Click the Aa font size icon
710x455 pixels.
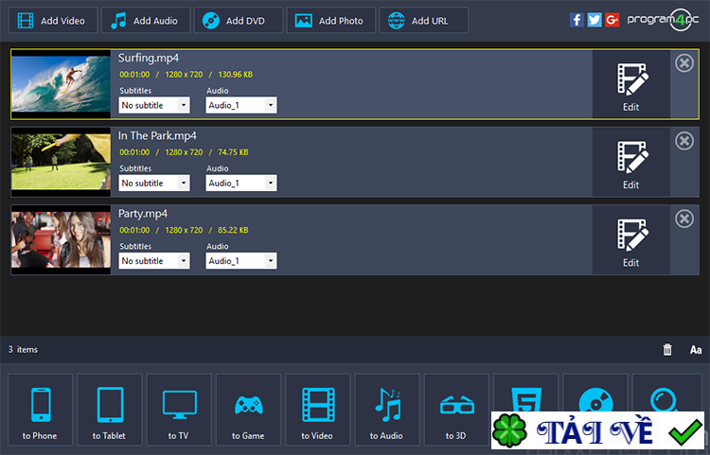(x=696, y=350)
